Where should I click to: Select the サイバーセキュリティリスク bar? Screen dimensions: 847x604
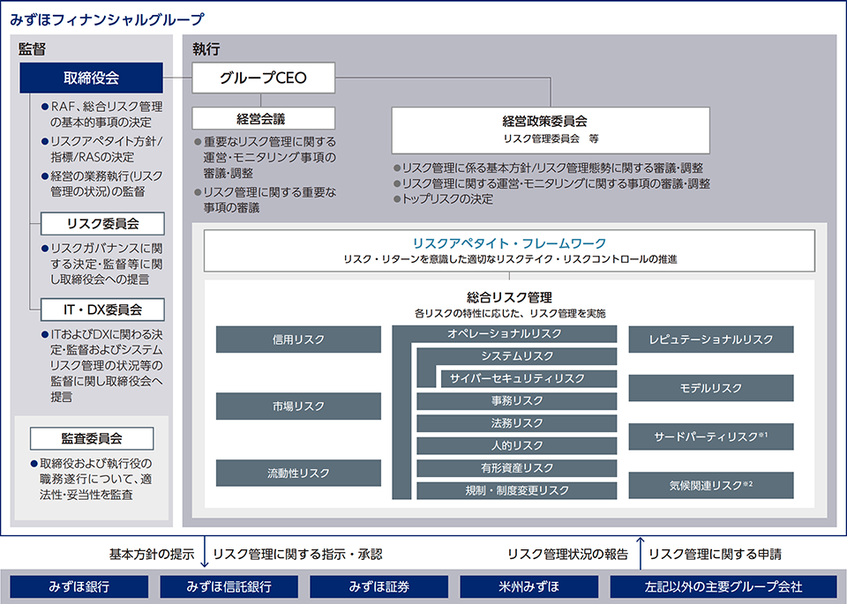point(528,378)
